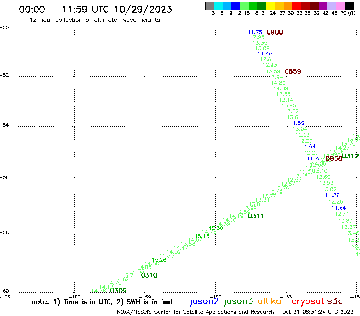This screenshot has width=360, height=316.
Task: Click the -54 latitude axis label
Action: click(x=4, y=125)
